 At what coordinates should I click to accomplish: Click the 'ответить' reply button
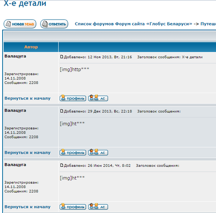54,24
